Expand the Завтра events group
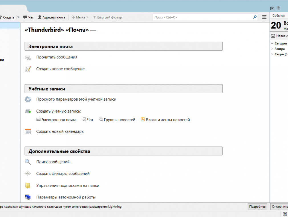 point(272,49)
